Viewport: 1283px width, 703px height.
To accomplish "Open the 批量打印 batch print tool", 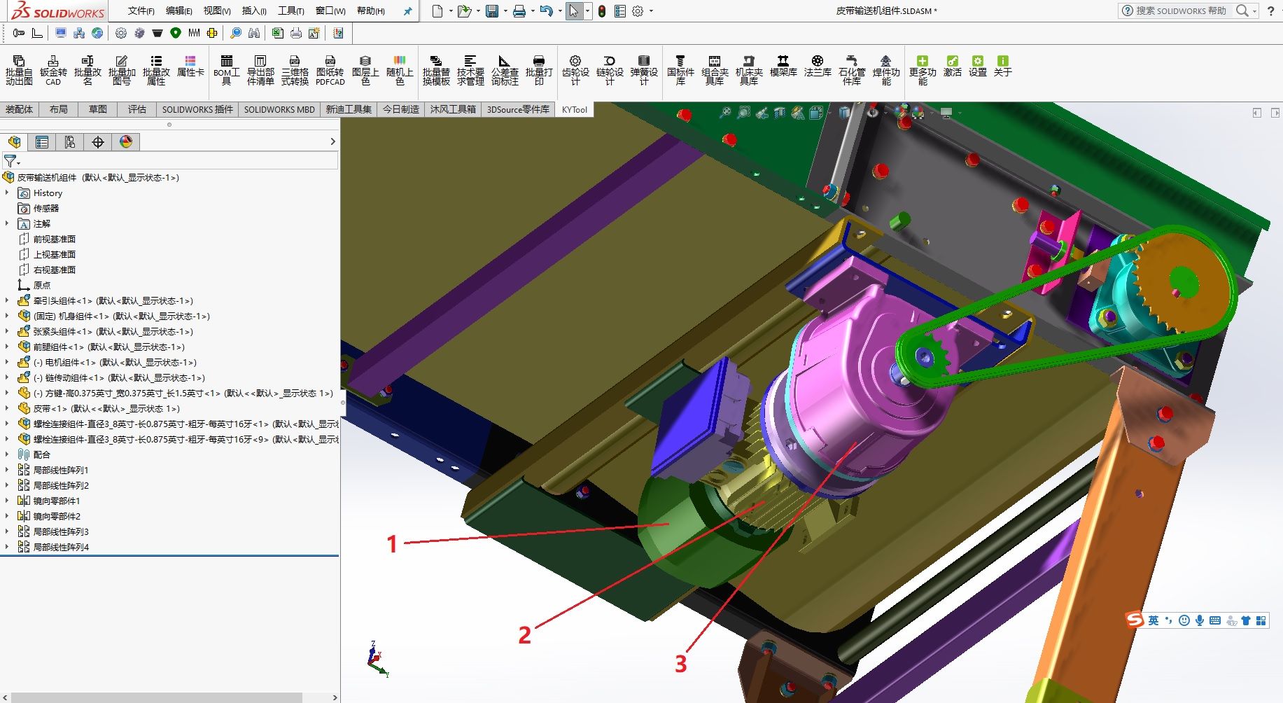I will click(x=539, y=70).
